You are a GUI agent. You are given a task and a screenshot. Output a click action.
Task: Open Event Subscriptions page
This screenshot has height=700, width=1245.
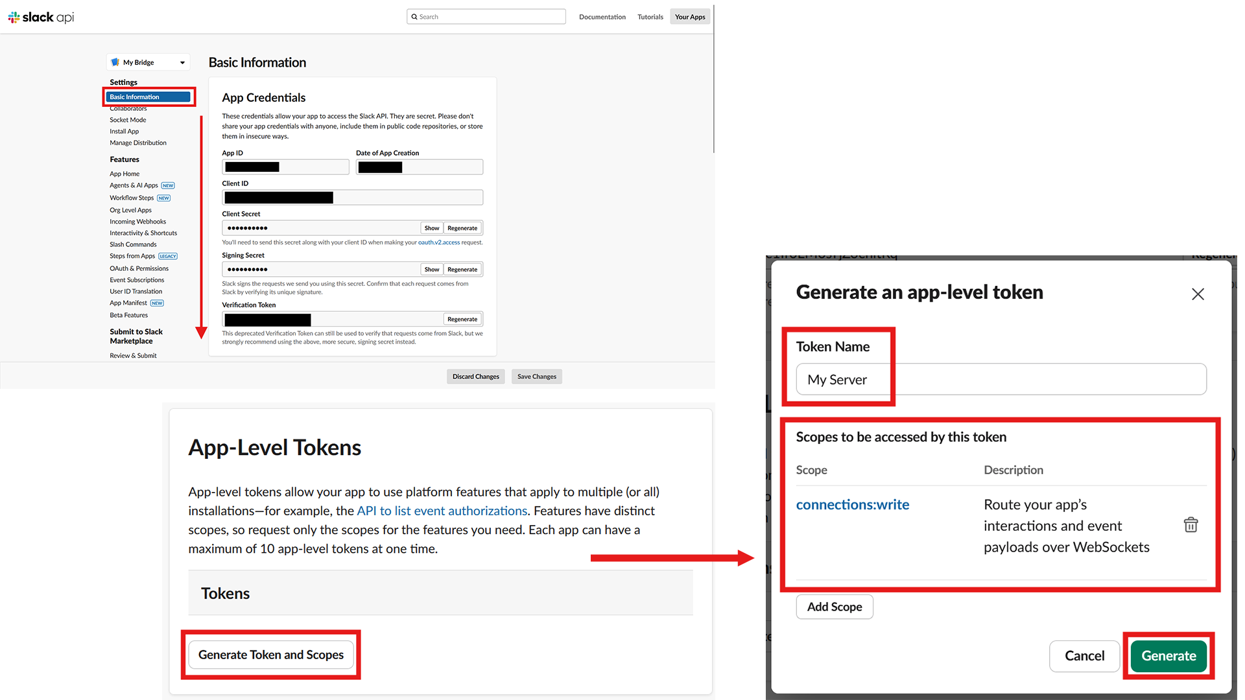click(137, 280)
